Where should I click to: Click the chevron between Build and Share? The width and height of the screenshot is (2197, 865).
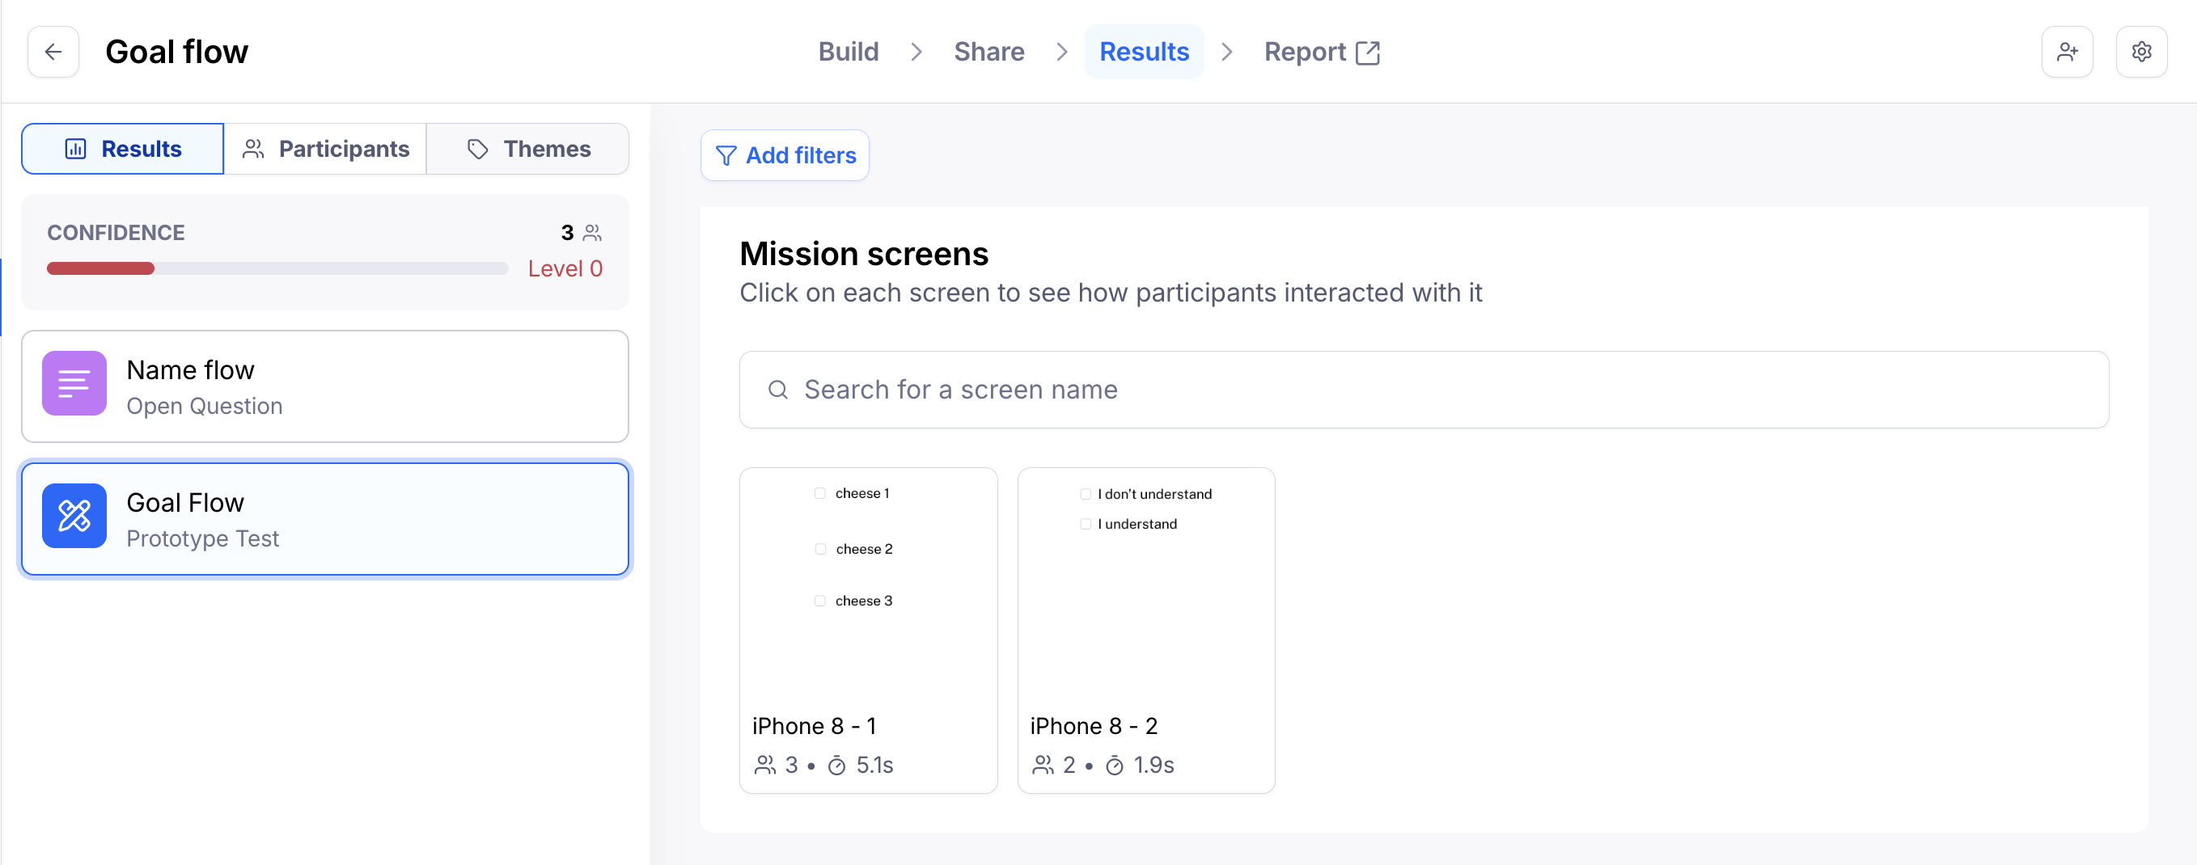916,52
